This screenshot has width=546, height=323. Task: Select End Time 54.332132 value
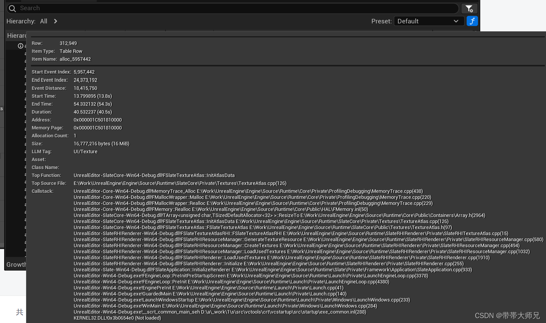(x=93, y=104)
